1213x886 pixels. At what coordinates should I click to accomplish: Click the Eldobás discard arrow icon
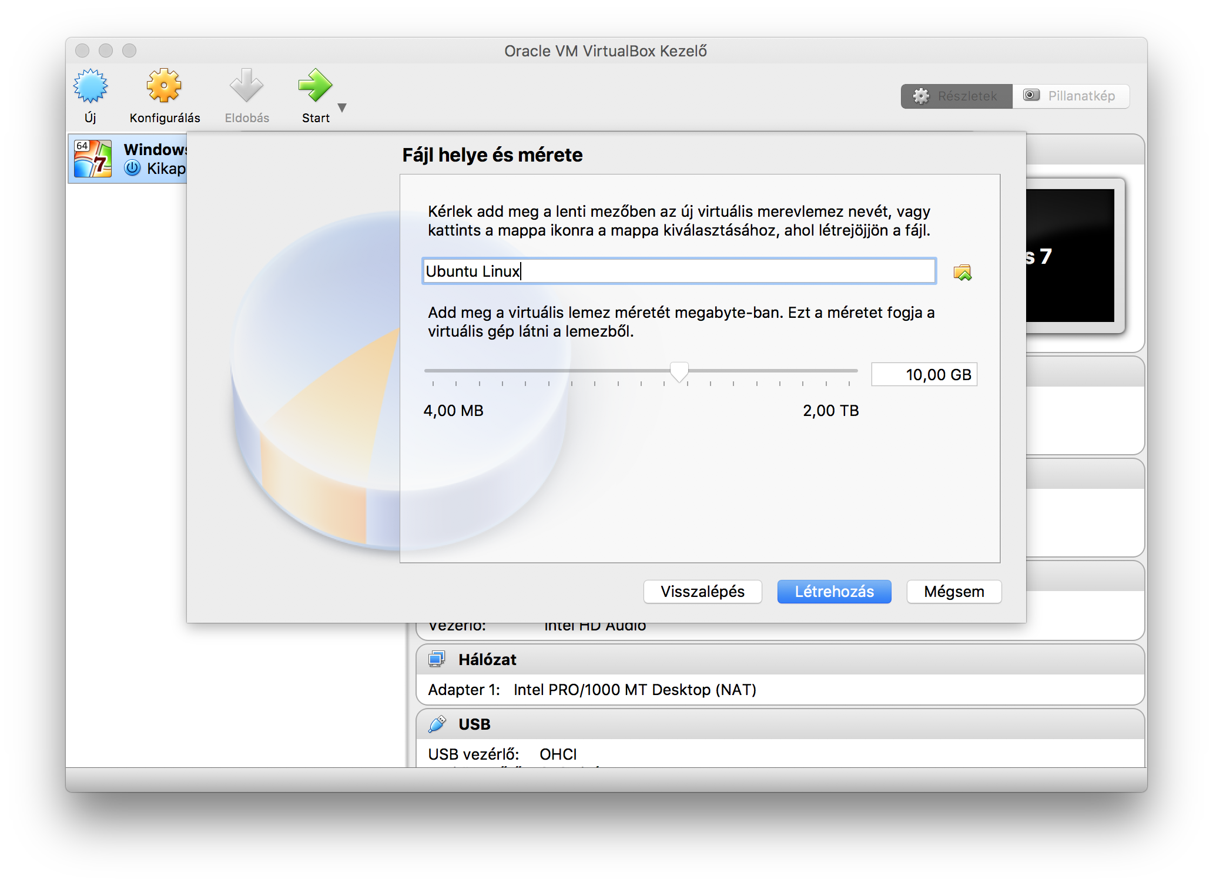pos(246,86)
